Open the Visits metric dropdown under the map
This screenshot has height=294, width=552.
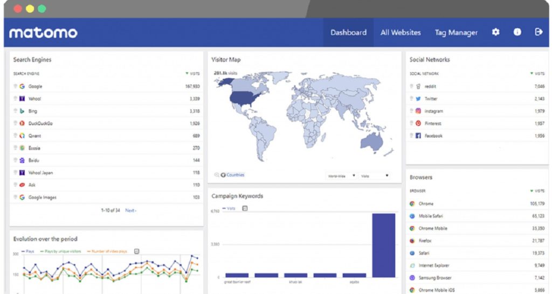(x=375, y=176)
